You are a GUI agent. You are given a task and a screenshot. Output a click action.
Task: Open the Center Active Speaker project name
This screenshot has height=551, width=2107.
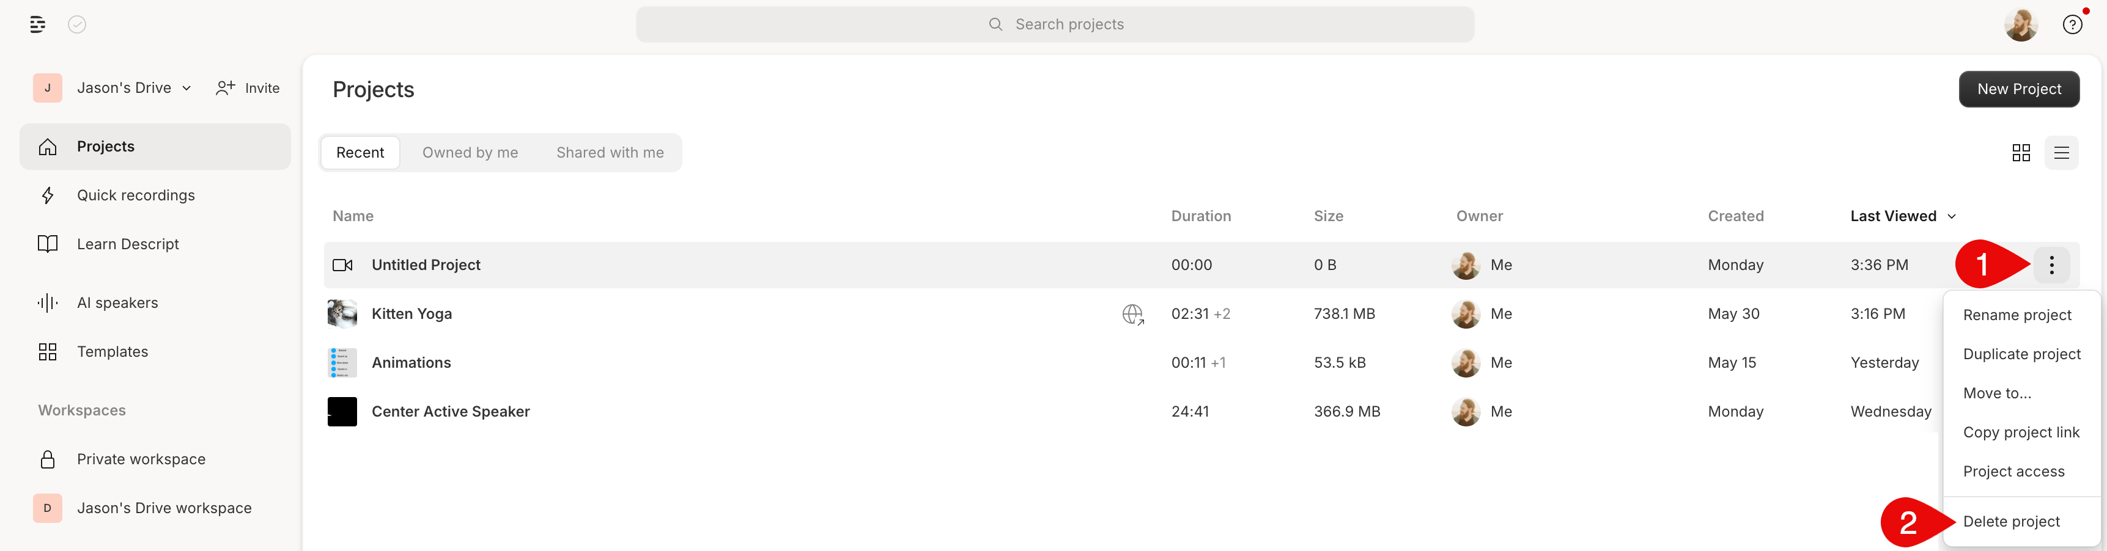(x=451, y=412)
